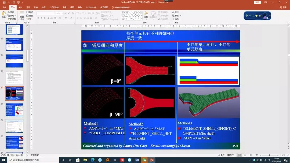
Task: Toggle Bold formatting button
Action: click(38, 18)
